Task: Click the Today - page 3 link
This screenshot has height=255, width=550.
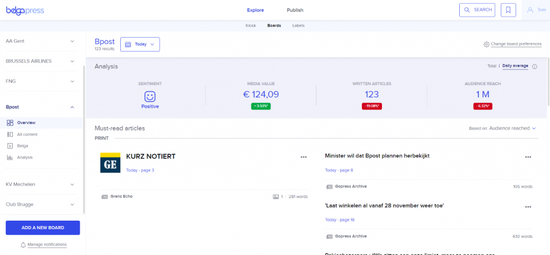Action: coord(140,170)
